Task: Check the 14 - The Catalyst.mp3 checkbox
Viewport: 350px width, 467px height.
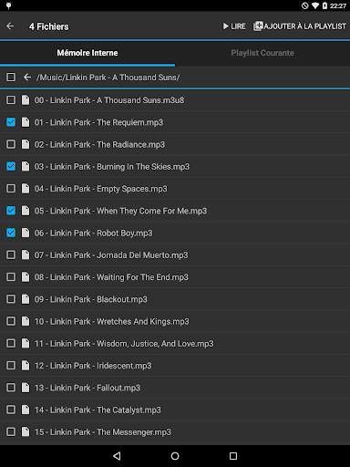Action: click(11, 410)
